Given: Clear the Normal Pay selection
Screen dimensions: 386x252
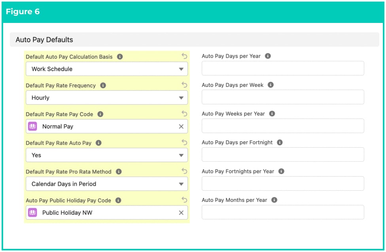Looking at the screenshot, I should 181,126.
